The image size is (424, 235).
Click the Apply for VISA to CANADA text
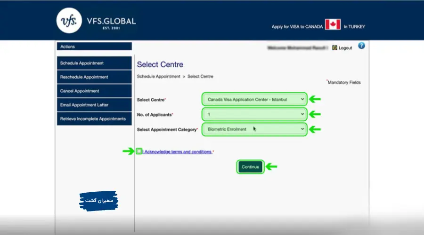click(x=297, y=27)
